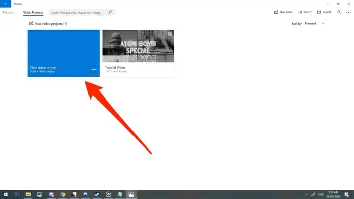Click the Sort by chevron arrow
Viewport: 354px width, 199px height.
coord(323,23)
